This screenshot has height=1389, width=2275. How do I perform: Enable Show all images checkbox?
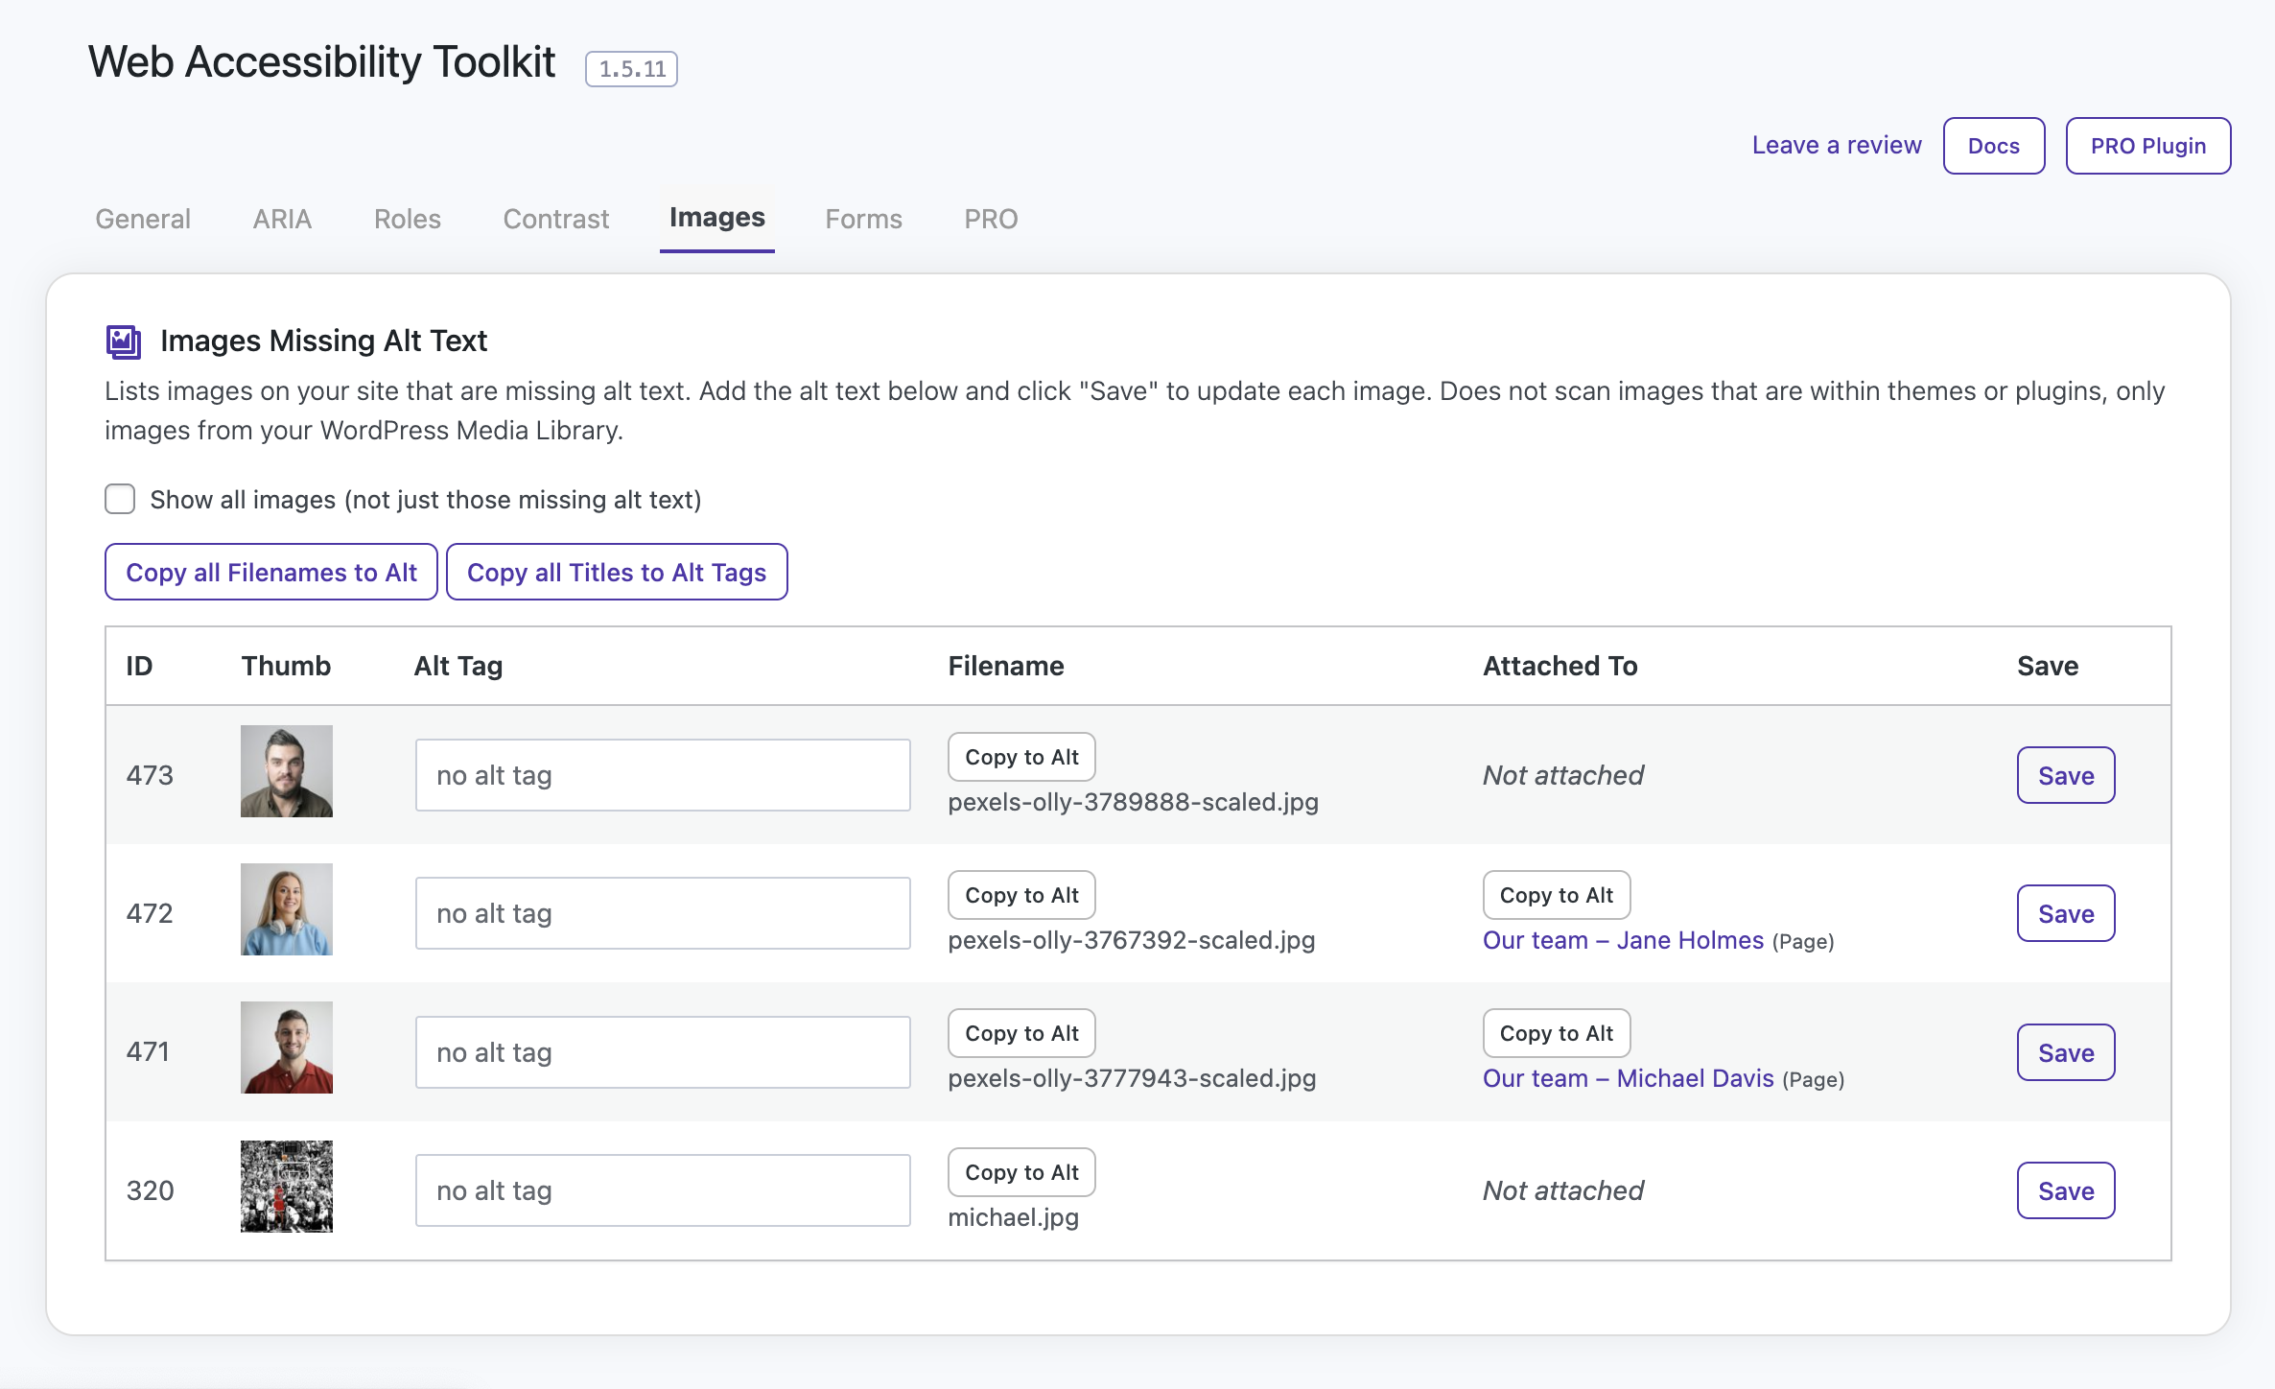pos(120,499)
